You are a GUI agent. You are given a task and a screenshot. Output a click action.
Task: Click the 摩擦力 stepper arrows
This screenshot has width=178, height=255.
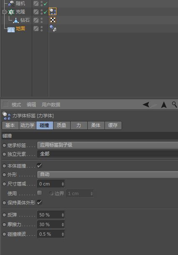pyautogui.click(x=63, y=224)
